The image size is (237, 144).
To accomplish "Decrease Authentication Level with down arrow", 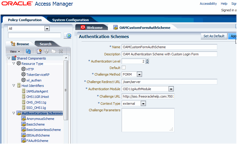I will [x=147, y=62].
